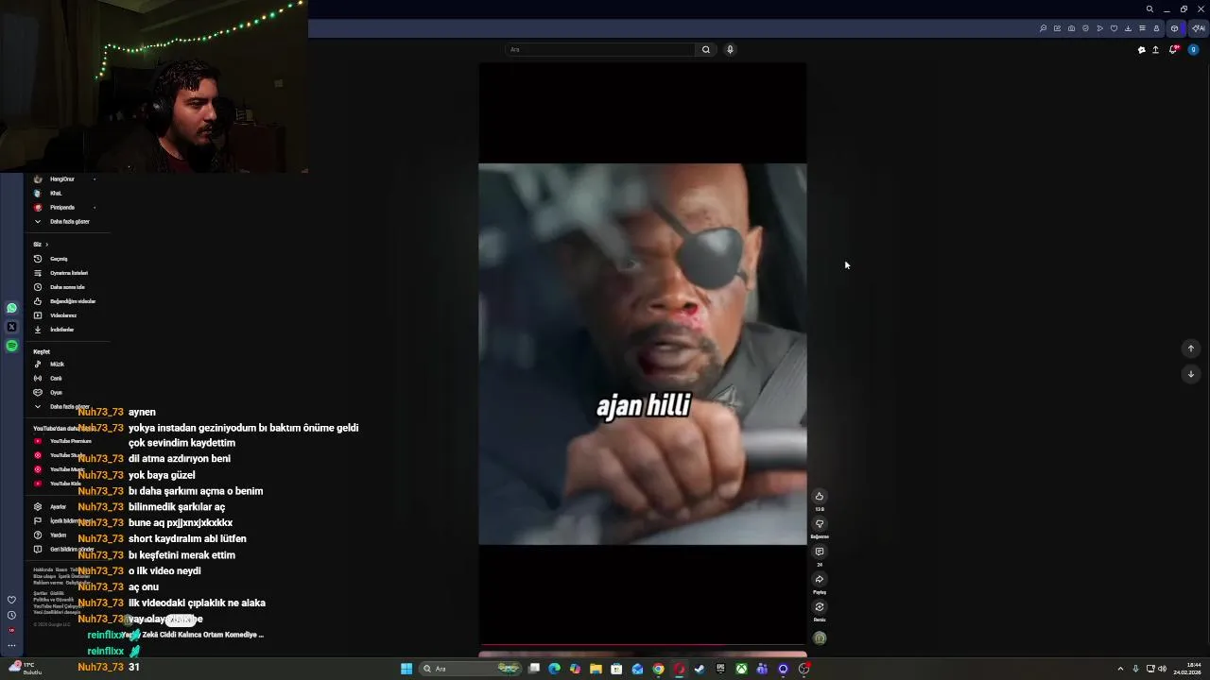The height and width of the screenshot is (680, 1210).
Task: Click the Windows taskbar search box
Action: (x=472, y=669)
